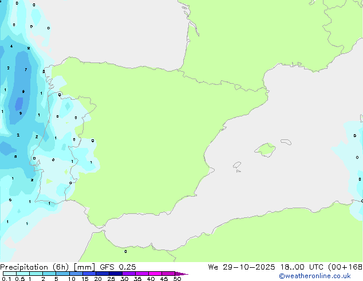363x281 pixels.
Task: Click the 35–40 mm legend color box
Action: [x=142, y=274]
